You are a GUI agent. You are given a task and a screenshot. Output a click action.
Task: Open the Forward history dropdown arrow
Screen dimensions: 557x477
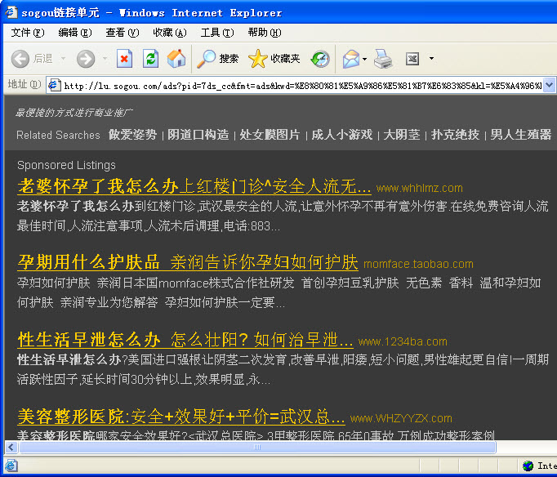(x=105, y=58)
